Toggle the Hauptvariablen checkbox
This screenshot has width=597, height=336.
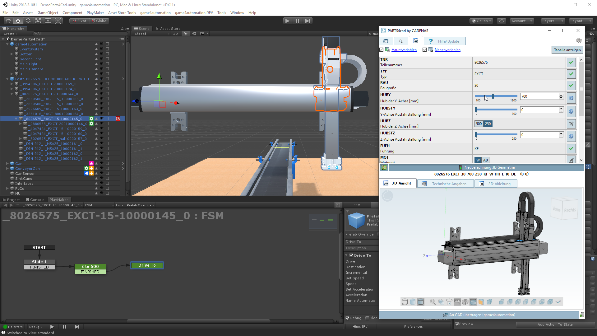[x=382, y=50]
